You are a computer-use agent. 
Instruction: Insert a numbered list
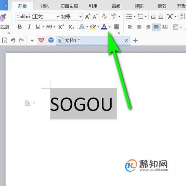[x=140, y=16]
